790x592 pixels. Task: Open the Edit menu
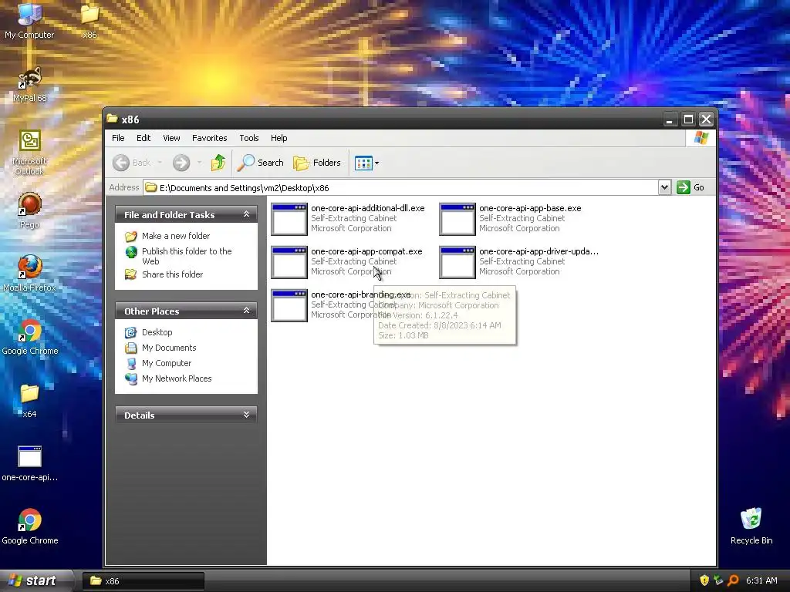pos(143,138)
